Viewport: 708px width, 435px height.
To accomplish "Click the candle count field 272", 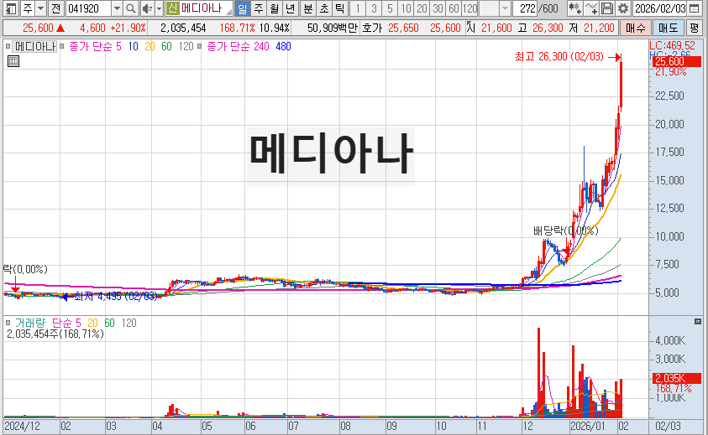I will [525, 8].
